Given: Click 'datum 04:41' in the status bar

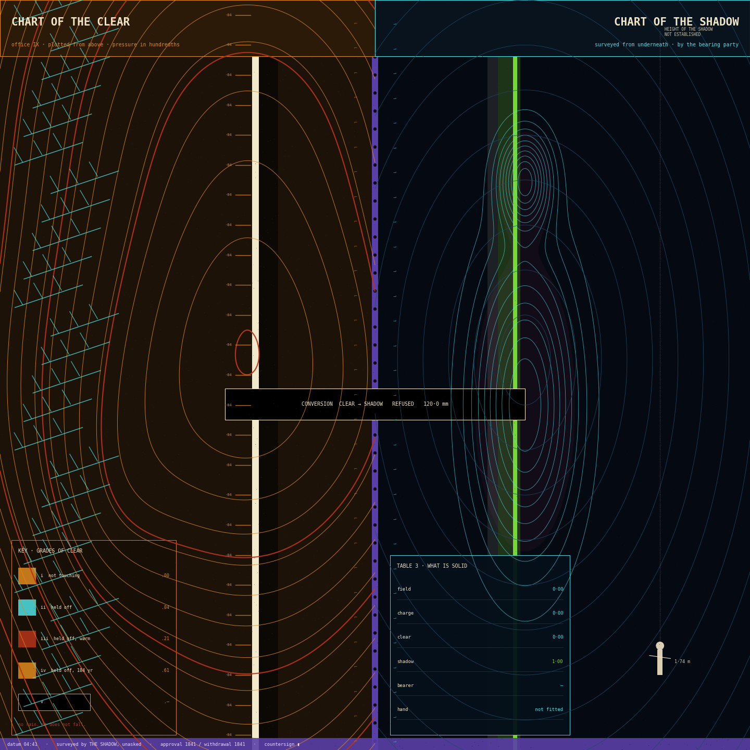Looking at the screenshot, I should (x=22, y=744).
